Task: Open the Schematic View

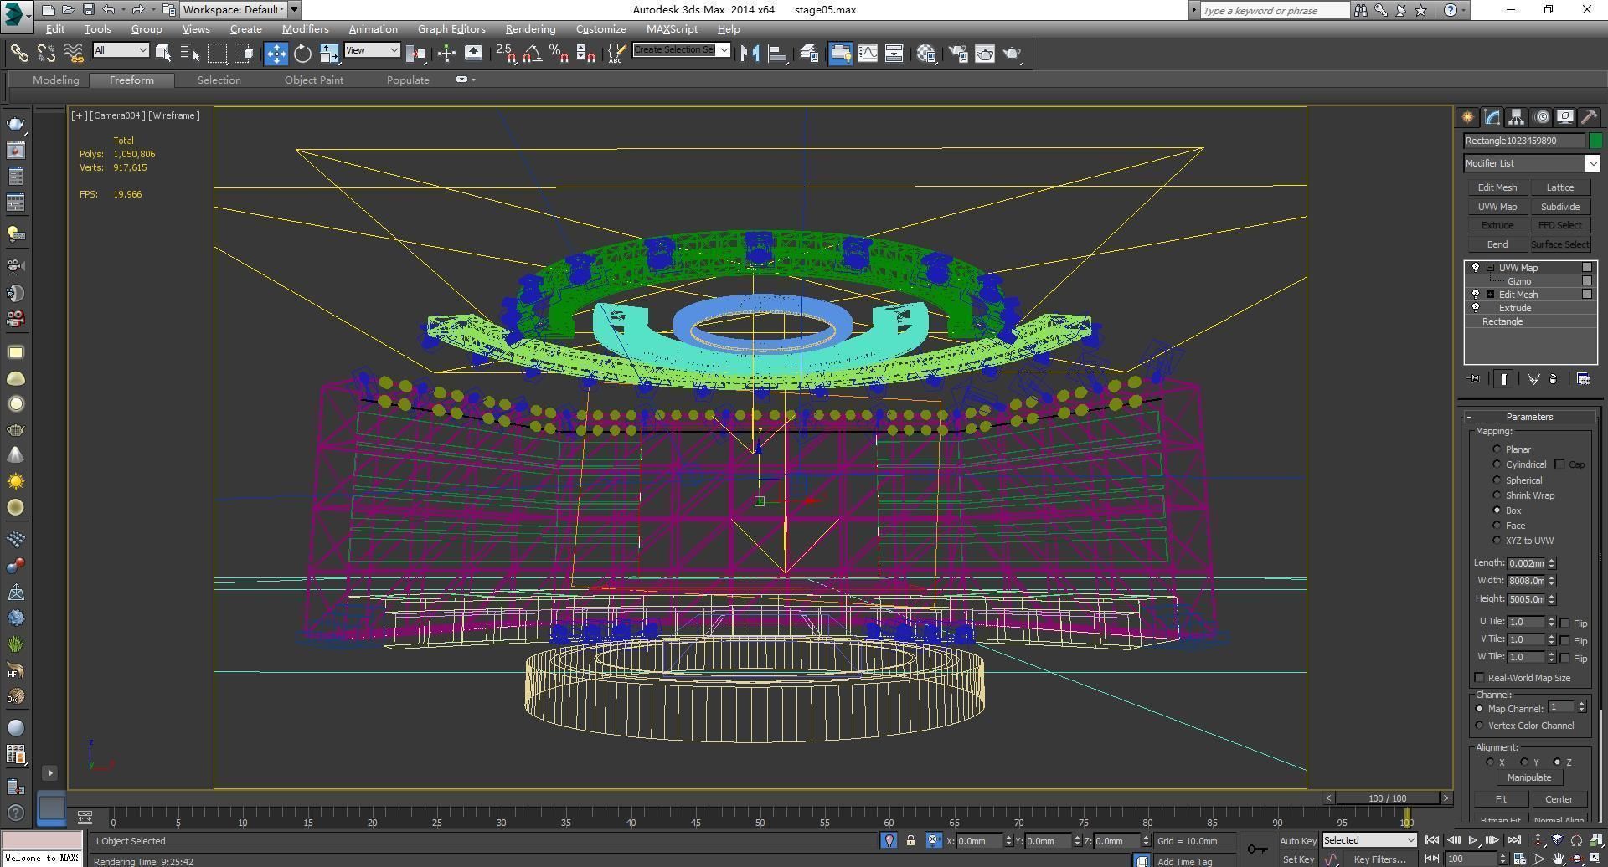Action: 894,54
